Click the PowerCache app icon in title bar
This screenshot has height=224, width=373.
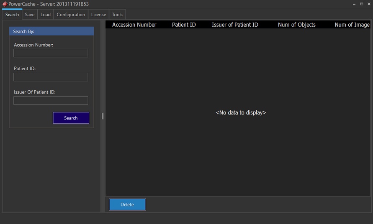[5, 4]
